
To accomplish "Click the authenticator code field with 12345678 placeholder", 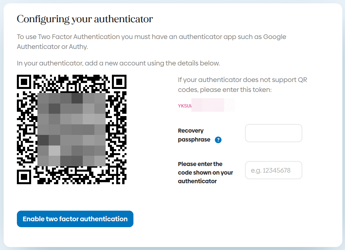I will [x=273, y=170].
